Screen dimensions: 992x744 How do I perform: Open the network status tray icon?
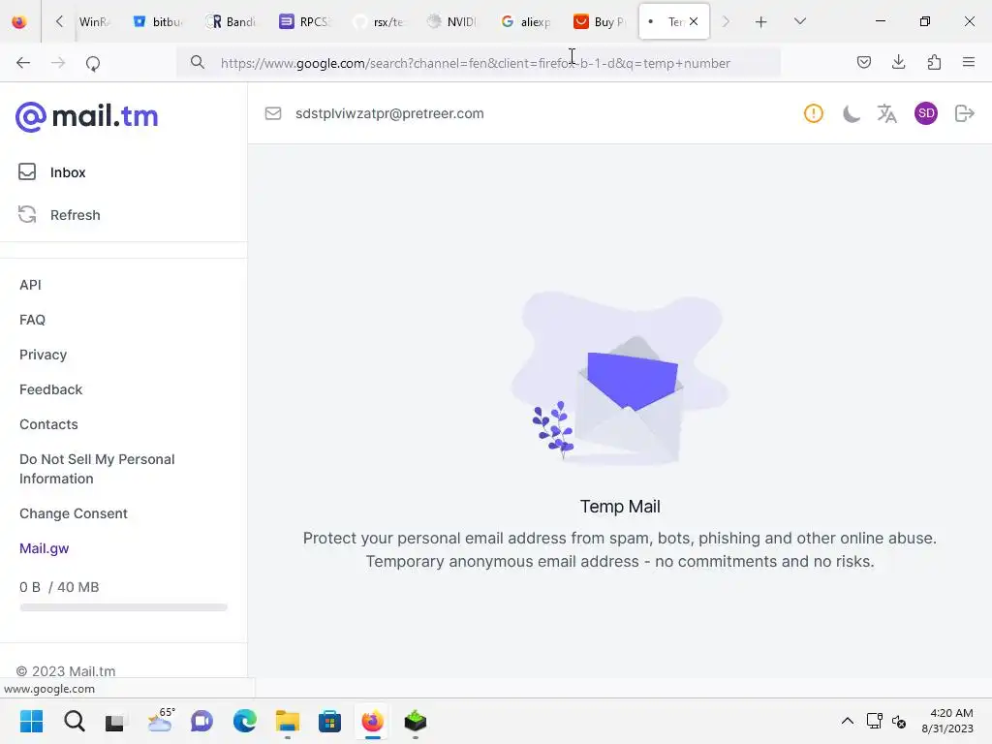click(x=875, y=721)
